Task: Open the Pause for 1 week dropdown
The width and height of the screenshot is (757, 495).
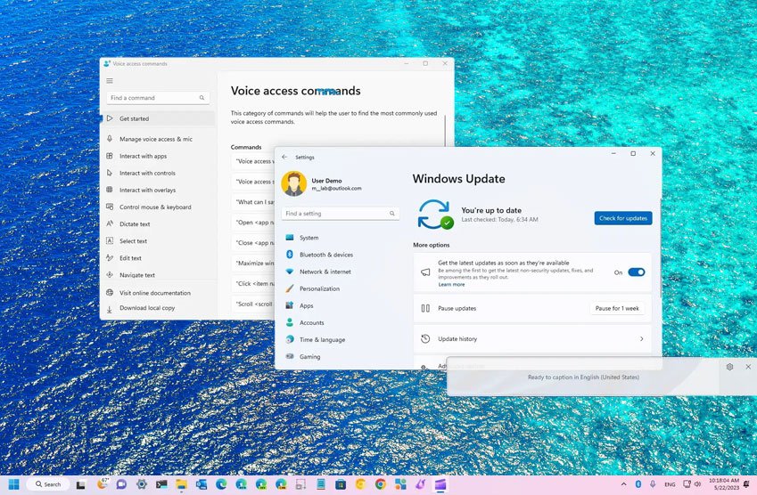Action: pos(617,308)
